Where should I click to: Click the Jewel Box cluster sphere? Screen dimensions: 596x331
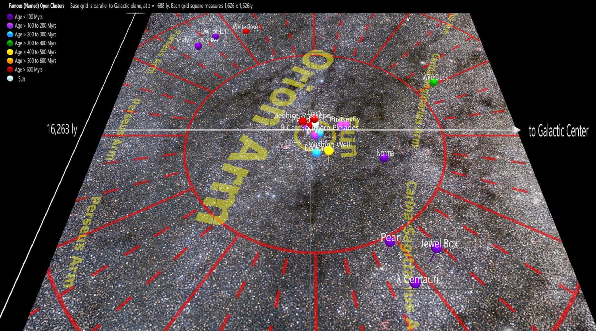click(437, 248)
